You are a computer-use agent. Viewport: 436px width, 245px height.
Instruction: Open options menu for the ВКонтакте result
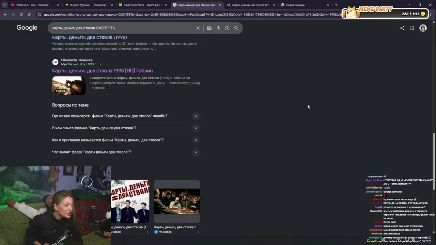[x=101, y=64]
